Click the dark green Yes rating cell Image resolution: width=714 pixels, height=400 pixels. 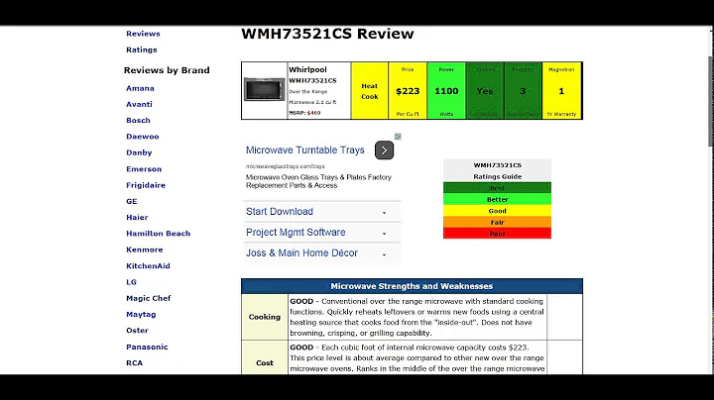pyautogui.click(x=485, y=91)
